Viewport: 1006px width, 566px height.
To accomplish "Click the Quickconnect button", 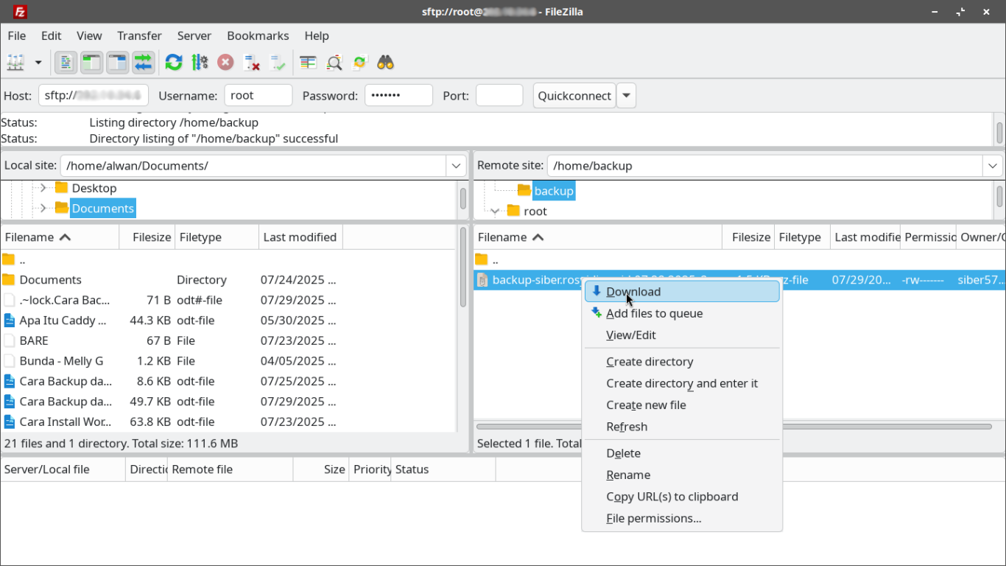I will pos(574,96).
